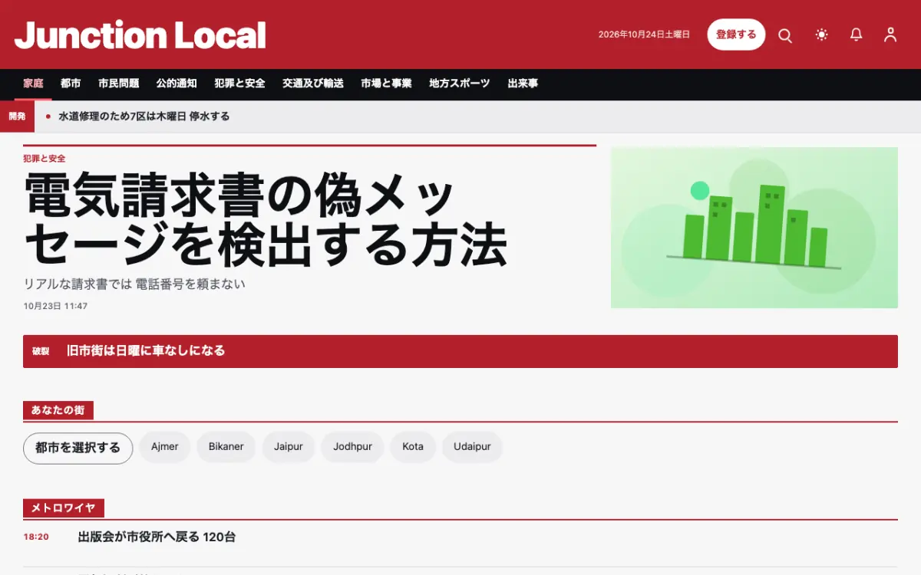Select the Bikaner city chip
Screen dimensions: 921x575
[x=226, y=447]
